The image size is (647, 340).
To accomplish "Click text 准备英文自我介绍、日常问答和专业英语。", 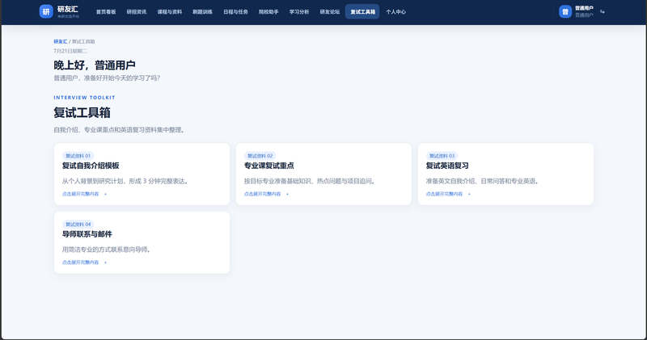I will point(483,181).
